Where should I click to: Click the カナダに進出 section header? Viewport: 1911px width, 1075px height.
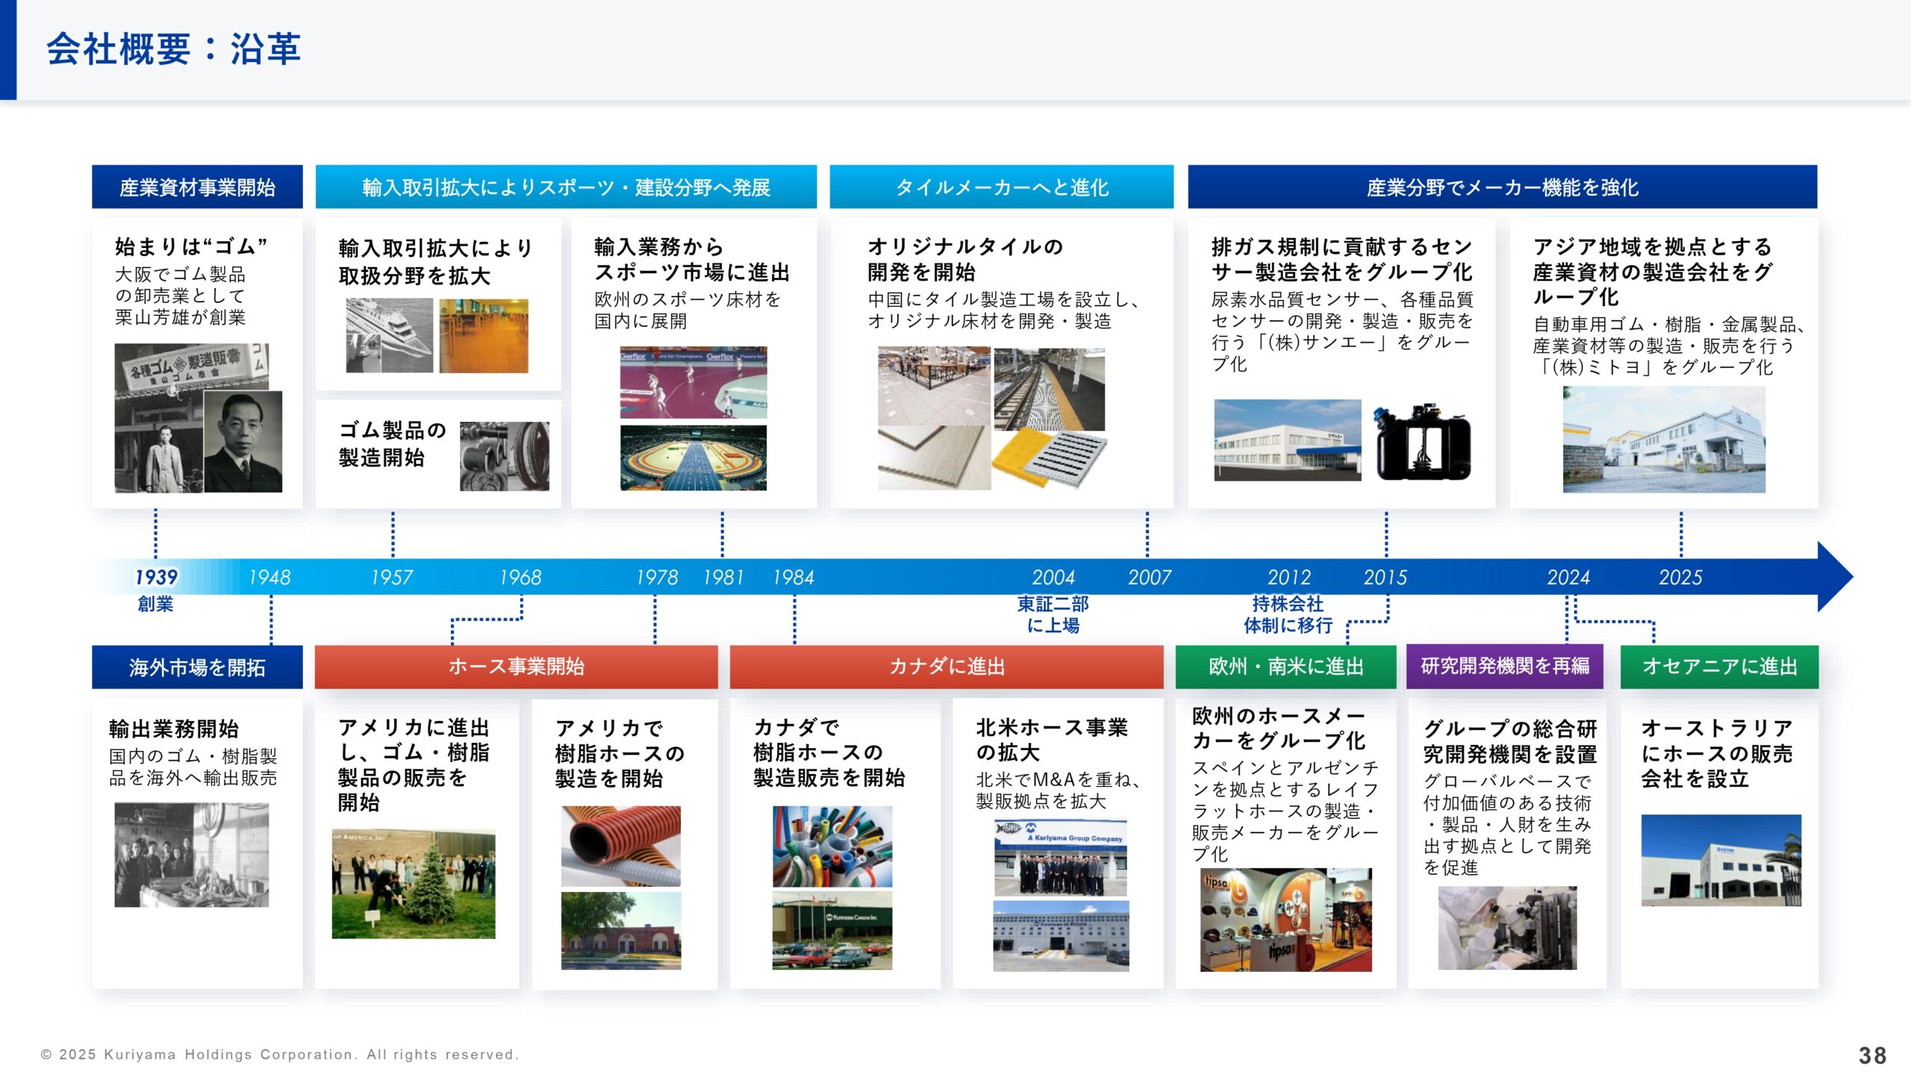click(x=947, y=667)
